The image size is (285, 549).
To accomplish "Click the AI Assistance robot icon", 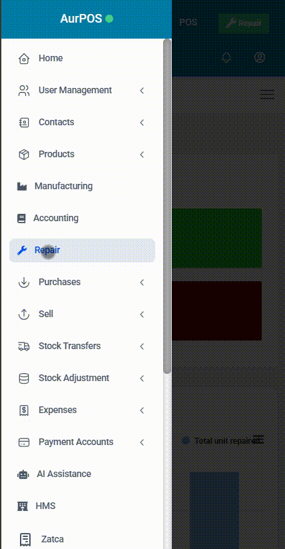I will [x=23, y=474].
